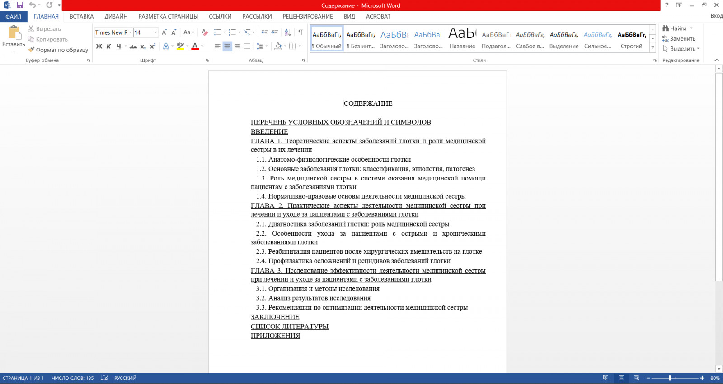Apply bullet list formatting
This screenshot has height=384, width=723.
tap(217, 32)
